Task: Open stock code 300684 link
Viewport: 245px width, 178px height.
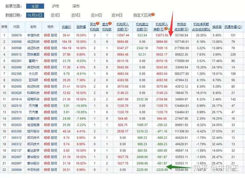Action: [x=16, y=170]
